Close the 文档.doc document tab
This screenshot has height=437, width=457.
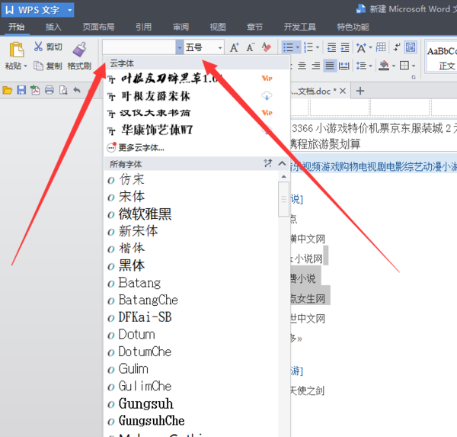343,91
